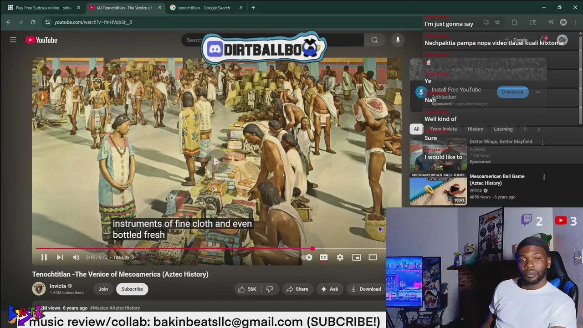Select the History filter chip
Image resolution: width=583 pixels, height=328 pixels.
475,129
